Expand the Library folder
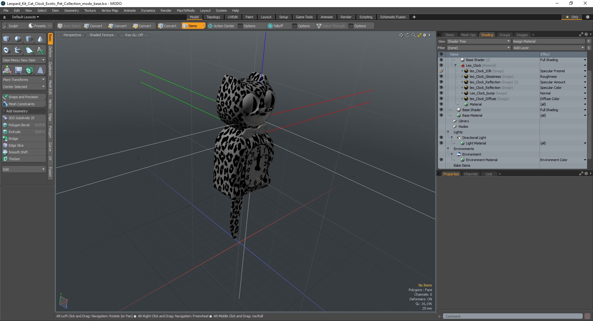 coord(455,121)
